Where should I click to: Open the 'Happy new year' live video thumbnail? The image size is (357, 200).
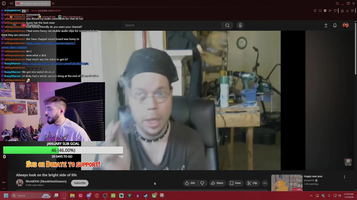coord(287,183)
